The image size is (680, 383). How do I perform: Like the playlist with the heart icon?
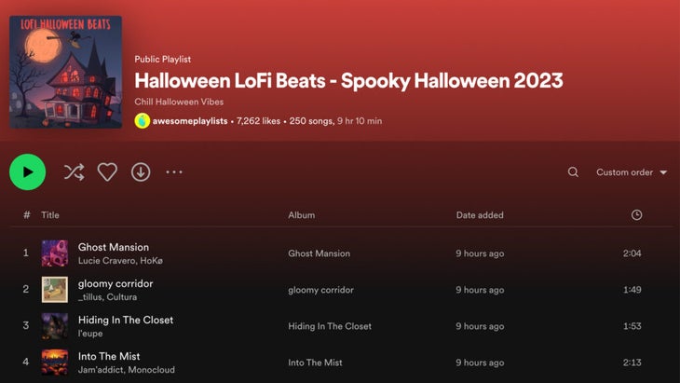click(107, 172)
